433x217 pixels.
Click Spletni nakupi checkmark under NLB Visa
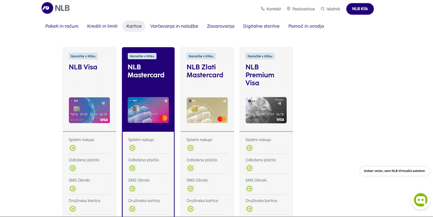coord(73,148)
